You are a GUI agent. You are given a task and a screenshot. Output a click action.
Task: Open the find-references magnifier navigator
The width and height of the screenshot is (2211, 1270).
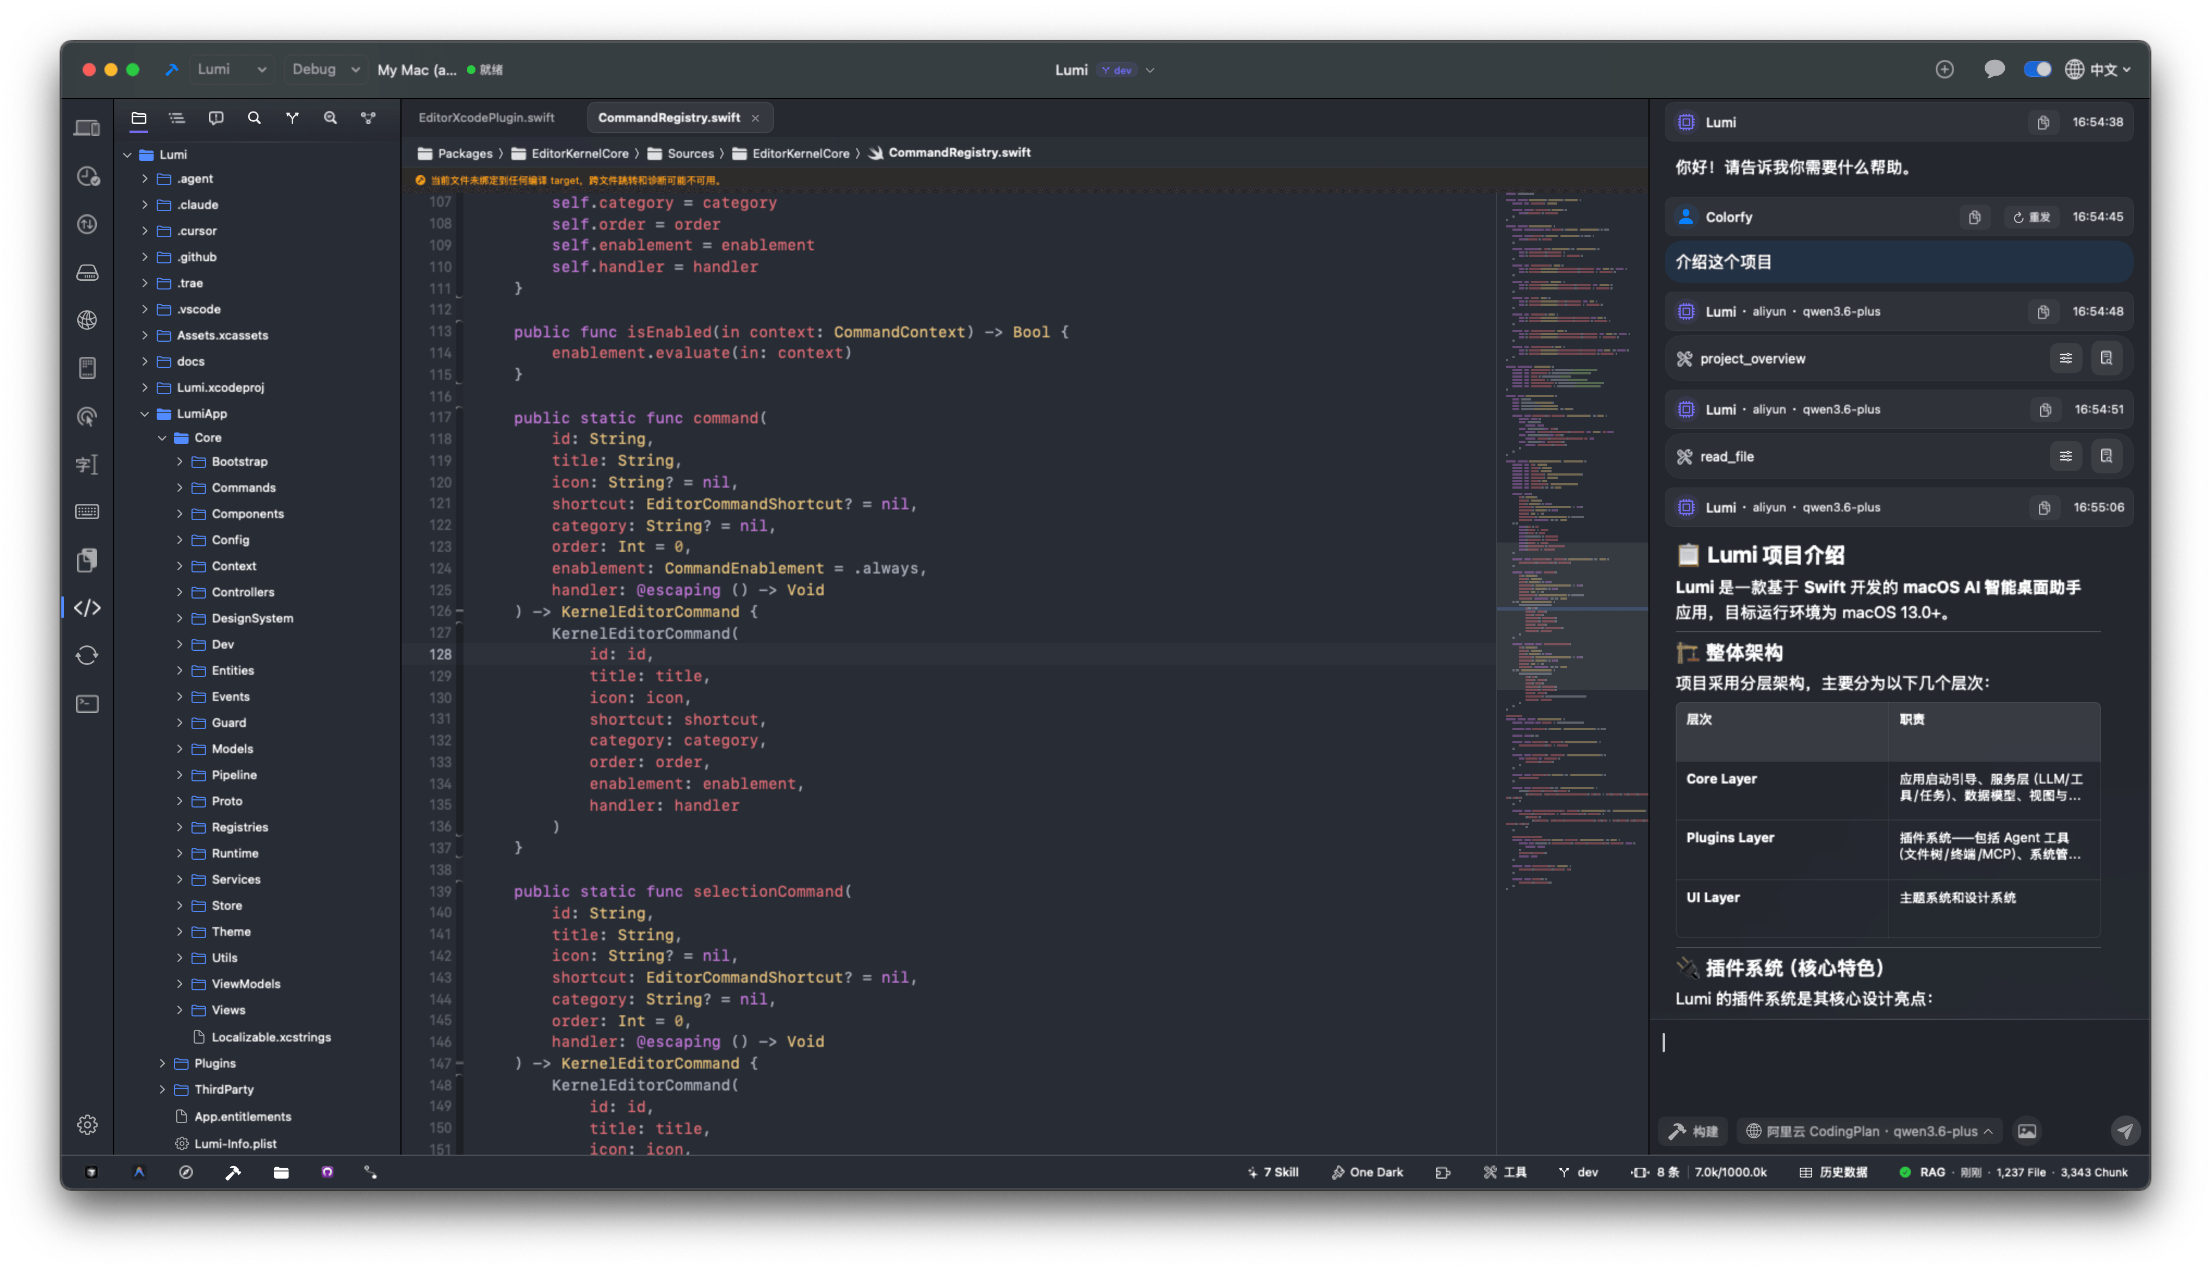tap(330, 118)
